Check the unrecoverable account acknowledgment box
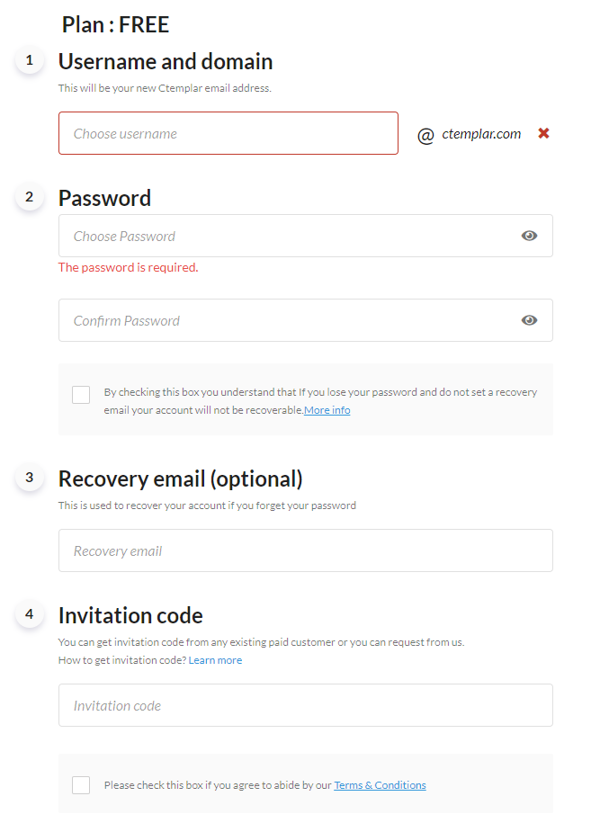Viewport: 600px width, 814px height. [81, 395]
